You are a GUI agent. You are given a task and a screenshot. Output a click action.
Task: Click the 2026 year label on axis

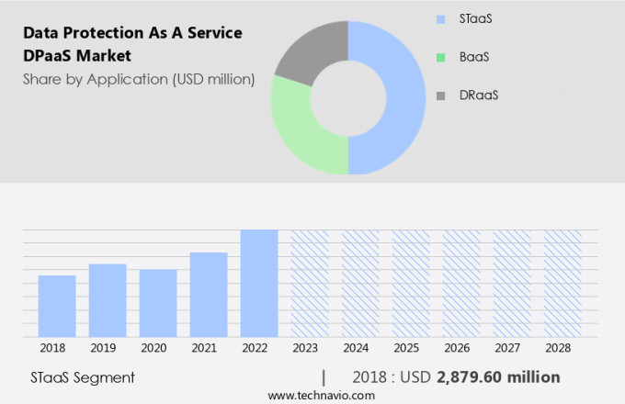(460, 349)
